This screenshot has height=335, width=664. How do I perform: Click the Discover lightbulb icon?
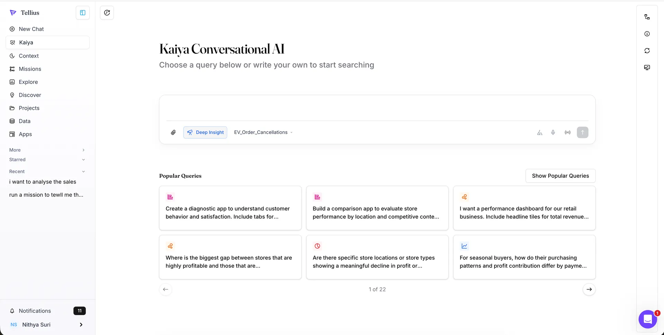[12, 95]
